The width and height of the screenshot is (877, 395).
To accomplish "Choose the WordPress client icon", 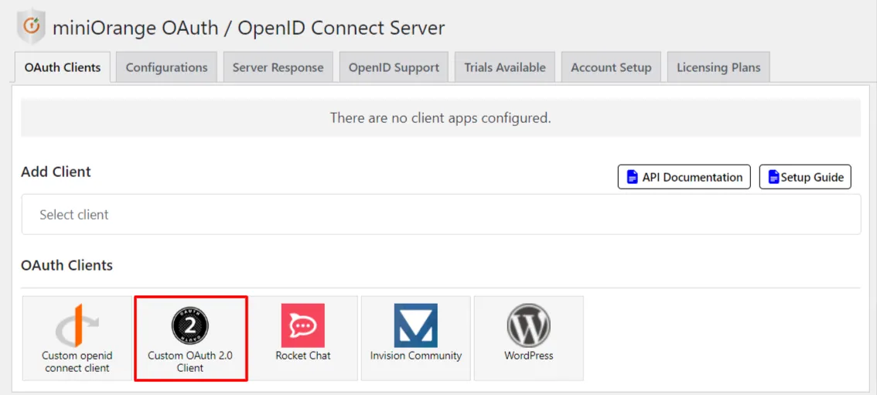I will pyautogui.click(x=529, y=325).
